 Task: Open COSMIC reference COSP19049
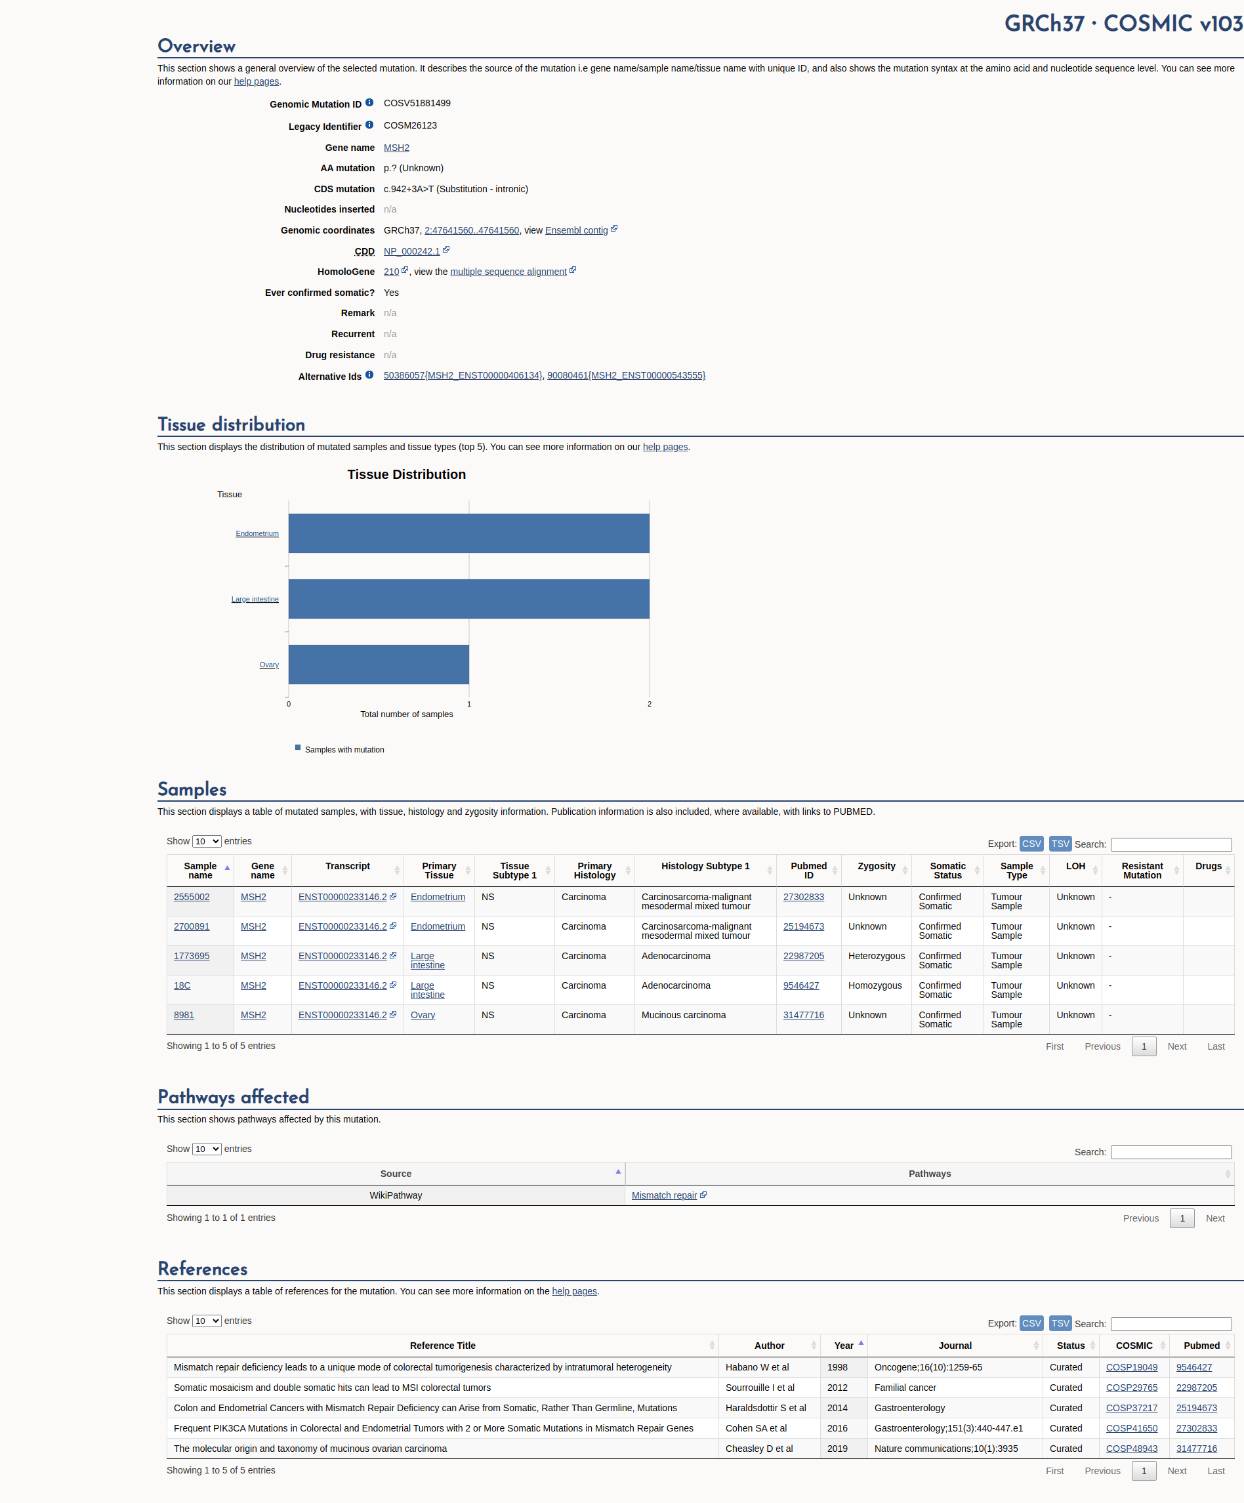click(1132, 1367)
